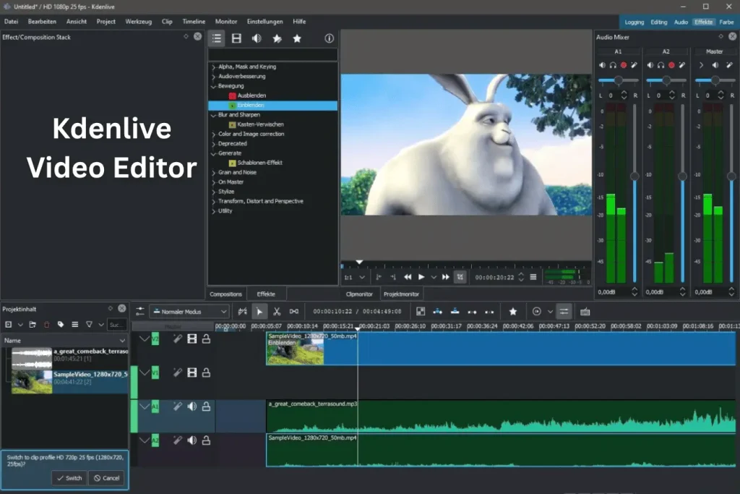
Task: Click the keyboard-shaped icon at timeline toolbar end
Action: 585,312
